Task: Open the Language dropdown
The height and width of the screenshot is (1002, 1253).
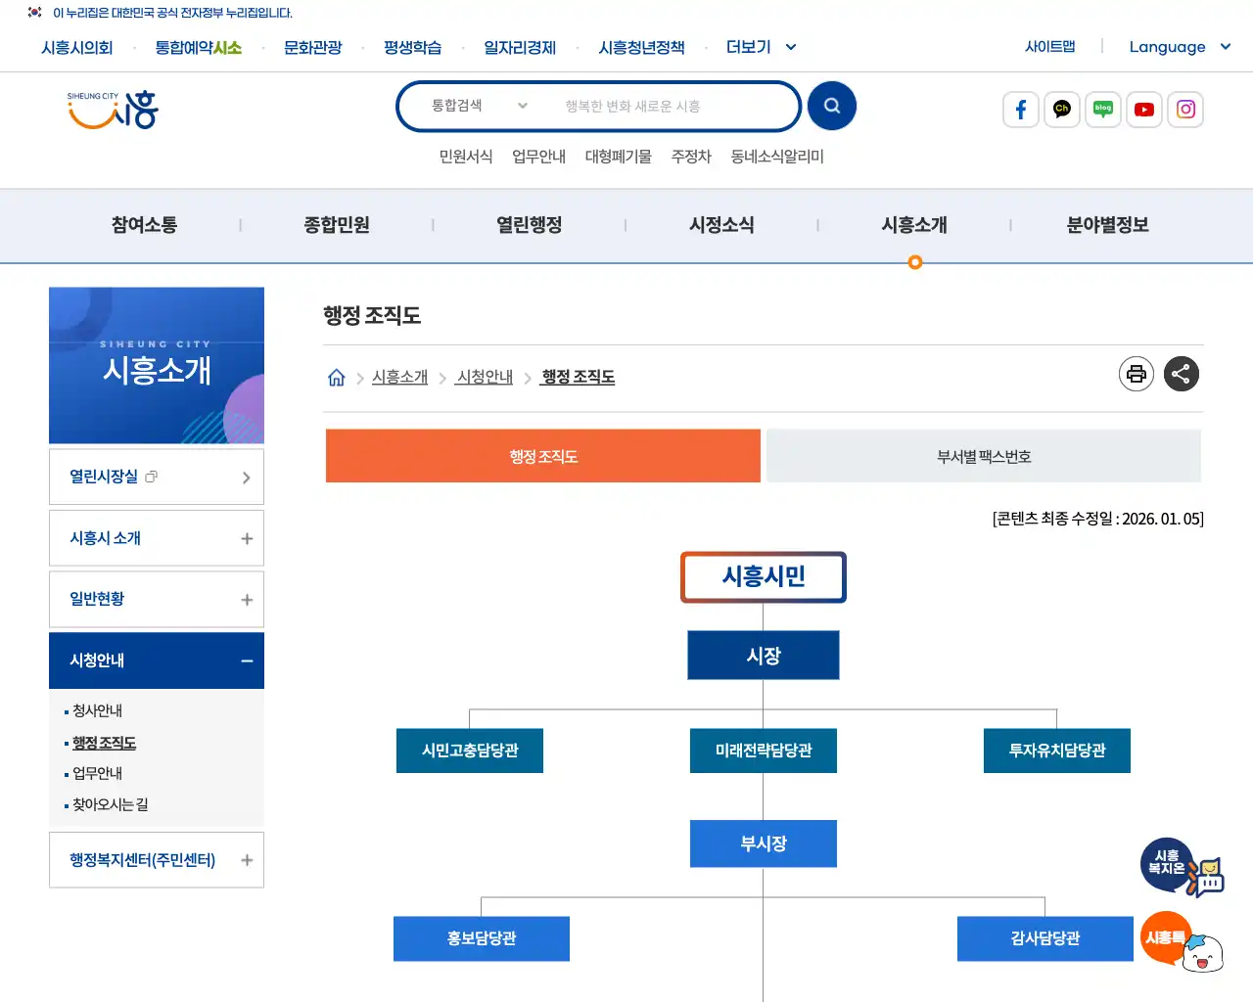Action: (x=1180, y=47)
